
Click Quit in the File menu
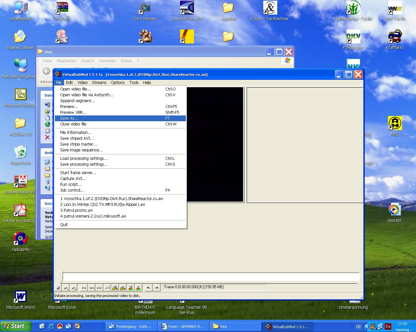coord(120,225)
